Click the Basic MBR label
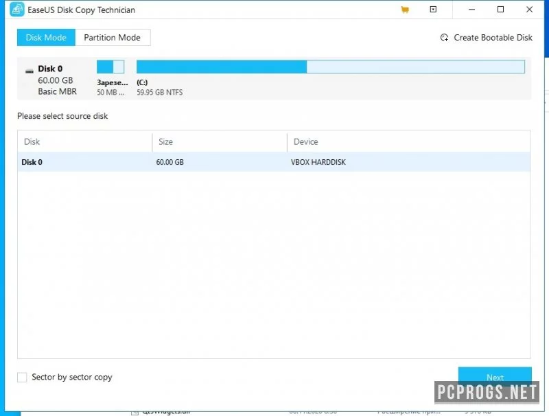 (x=58, y=91)
